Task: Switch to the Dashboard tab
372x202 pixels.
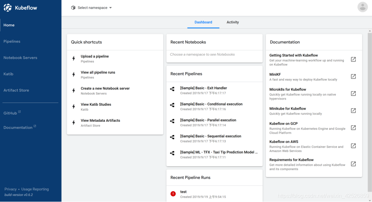Action: pyautogui.click(x=203, y=22)
